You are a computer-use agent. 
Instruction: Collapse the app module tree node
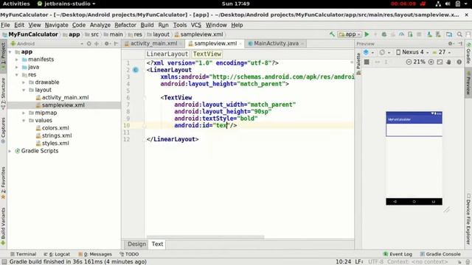click(x=10, y=52)
